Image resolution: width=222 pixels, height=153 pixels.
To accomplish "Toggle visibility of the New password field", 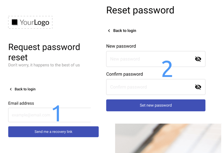I will pyautogui.click(x=198, y=59).
